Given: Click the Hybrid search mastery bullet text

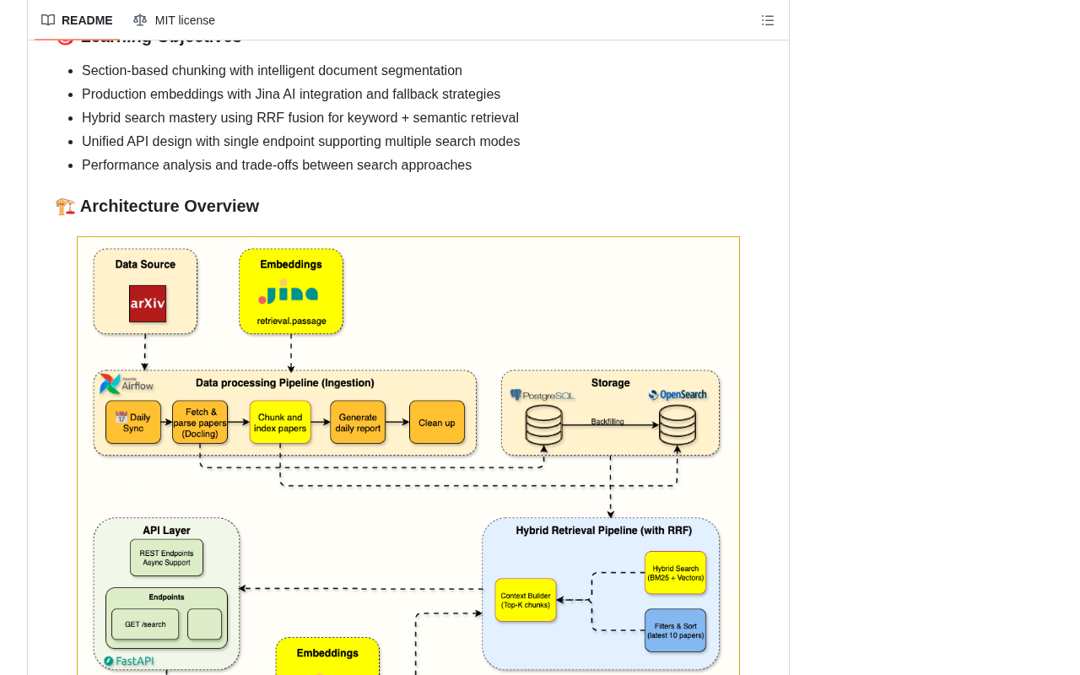Looking at the screenshot, I should point(300,118).
